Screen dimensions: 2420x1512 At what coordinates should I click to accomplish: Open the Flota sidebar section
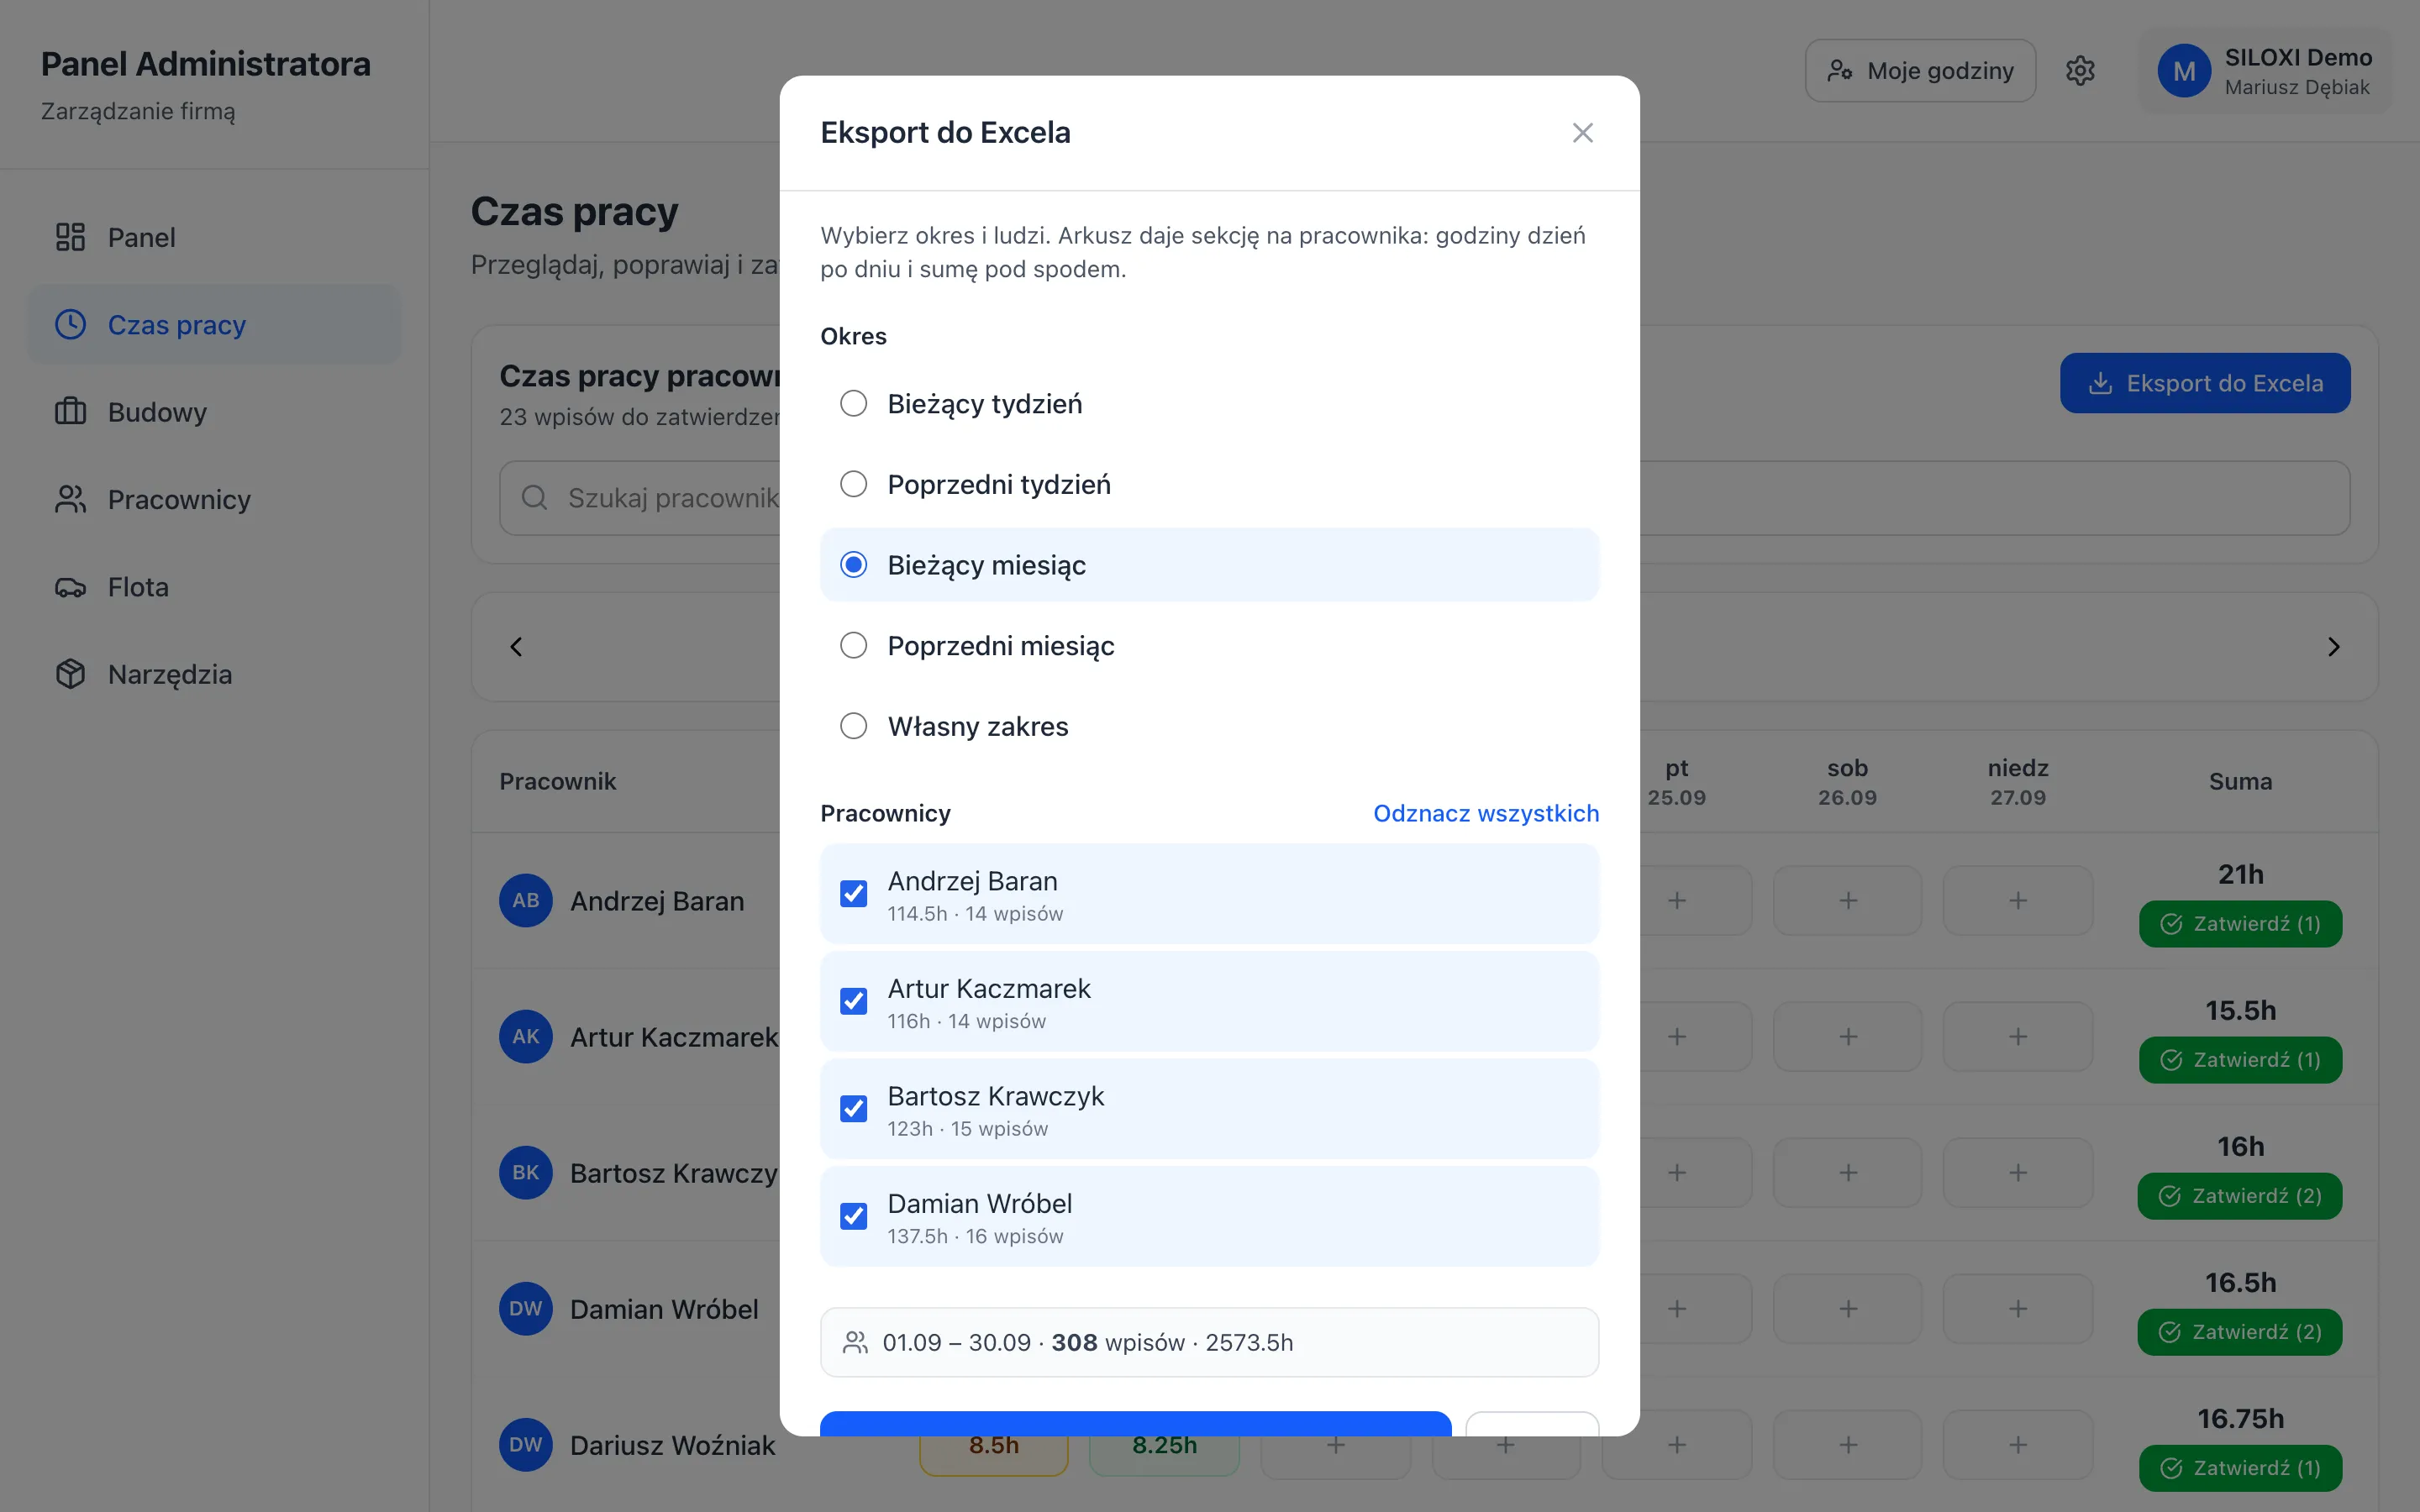(213, 587)
